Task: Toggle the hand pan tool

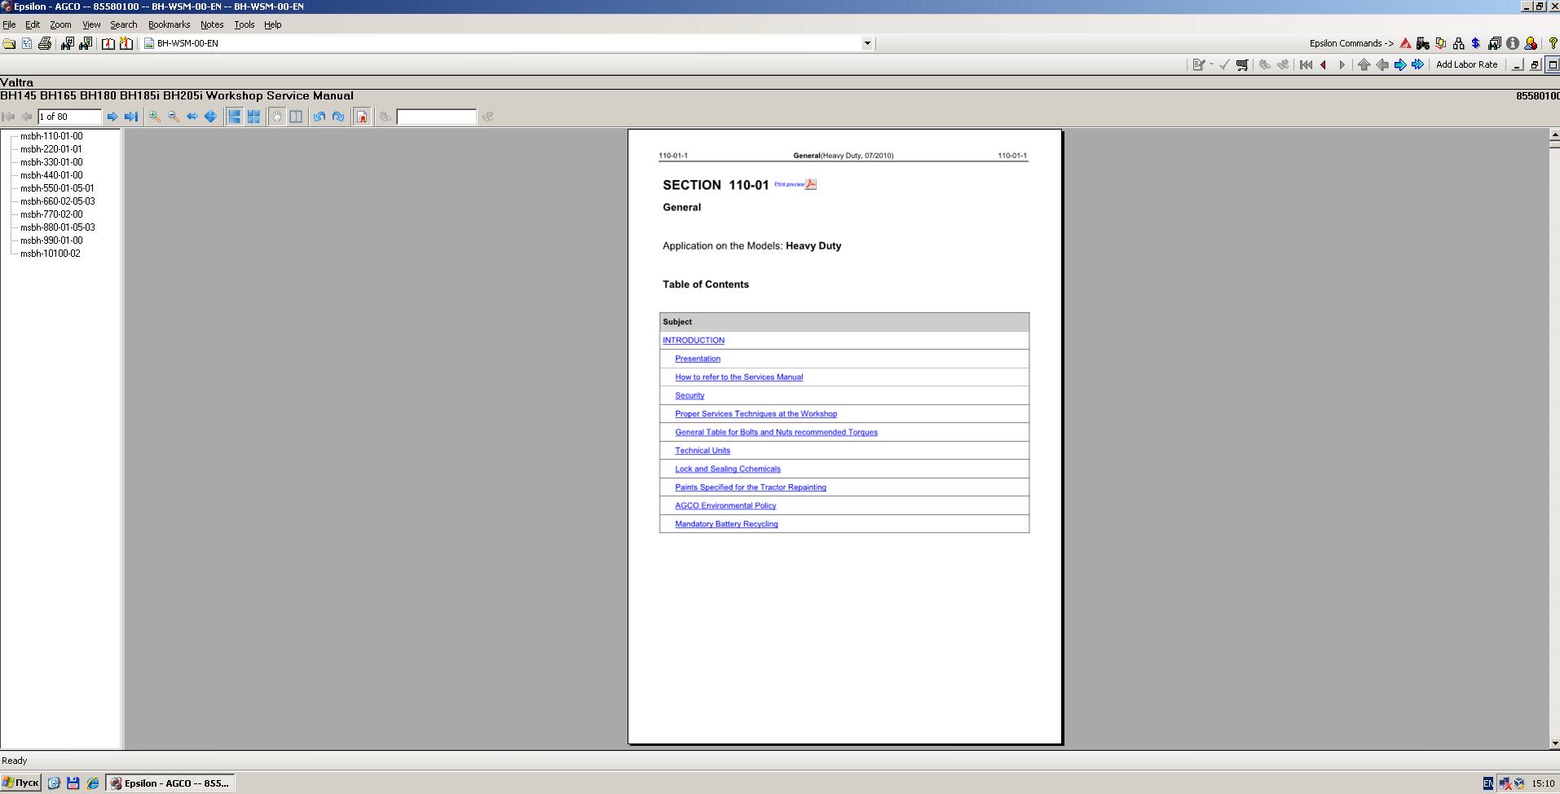Action: pyautogui.click(x=277, y=117)
